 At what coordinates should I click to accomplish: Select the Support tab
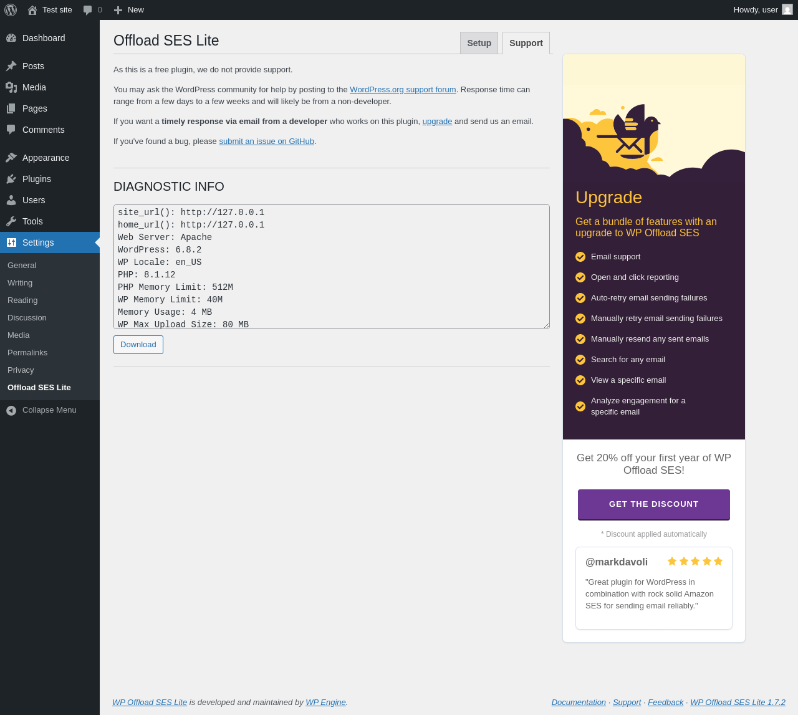[526, 43]
